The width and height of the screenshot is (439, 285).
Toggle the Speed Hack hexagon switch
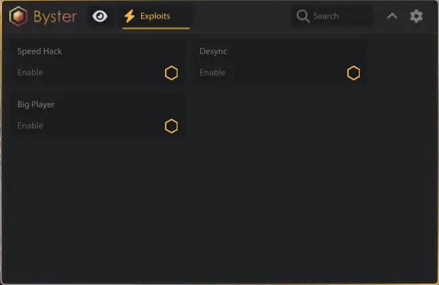click(x=172, y=73)
